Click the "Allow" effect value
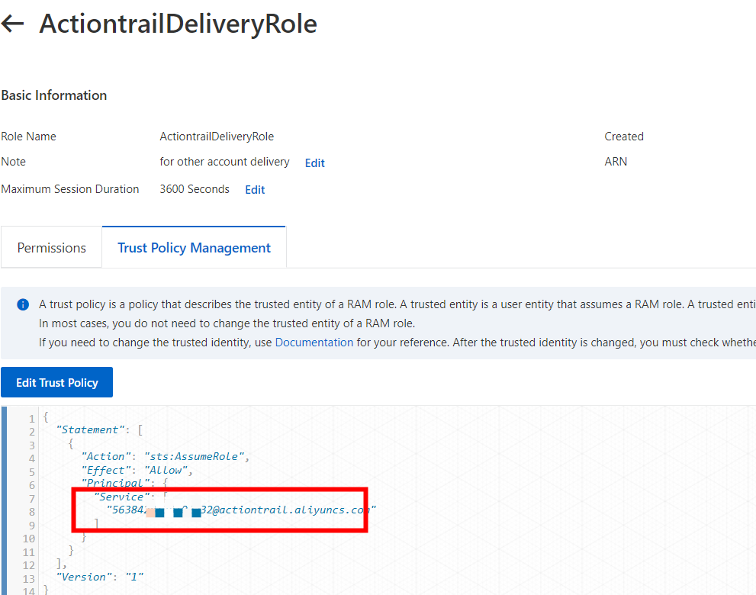756x595 pixels. [x=166, y=470]
